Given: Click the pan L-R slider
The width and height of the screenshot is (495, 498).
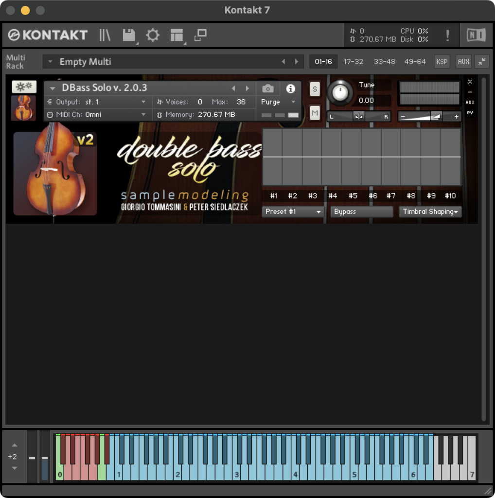Looking at the screenshot, I should point(359,117).
